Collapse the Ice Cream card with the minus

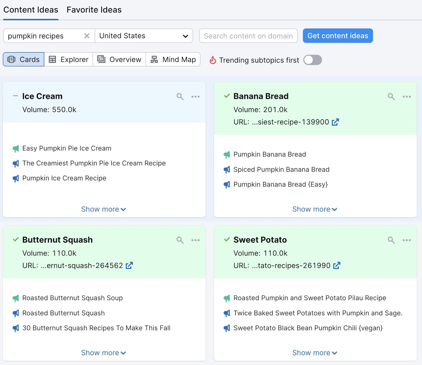[15, 96]
